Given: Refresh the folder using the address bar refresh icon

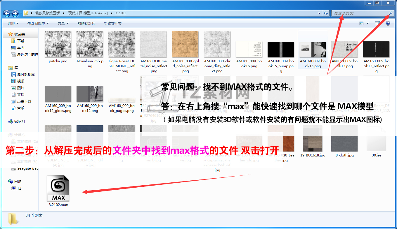Looking at the screenshot, I should tap(326, 13).
